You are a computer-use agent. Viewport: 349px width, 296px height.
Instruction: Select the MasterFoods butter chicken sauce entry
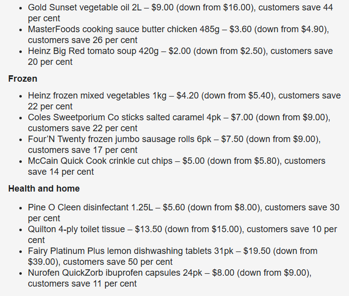point(179,35)
